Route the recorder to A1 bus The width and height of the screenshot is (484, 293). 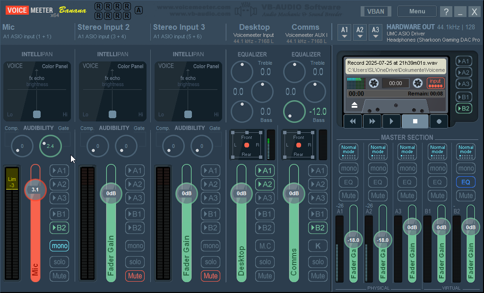464,61
